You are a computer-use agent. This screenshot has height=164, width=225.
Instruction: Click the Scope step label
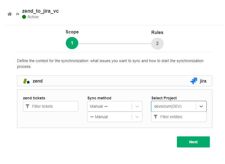pyautogui.click(x=72, y=32)
